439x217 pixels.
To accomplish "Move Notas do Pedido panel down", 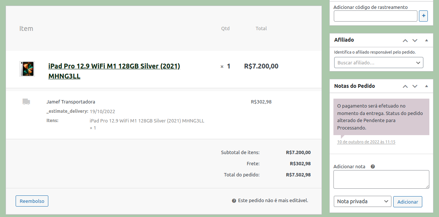I will [x=415, y=86].
